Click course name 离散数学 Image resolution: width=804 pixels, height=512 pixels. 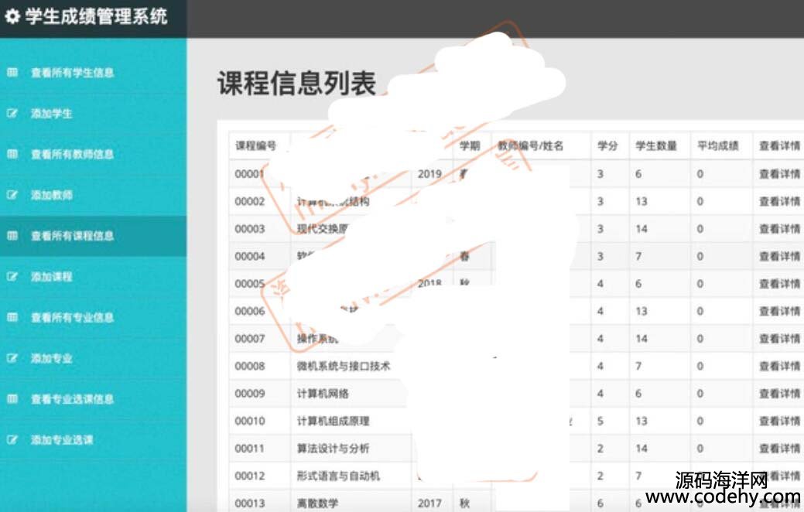tap(317, 503)
